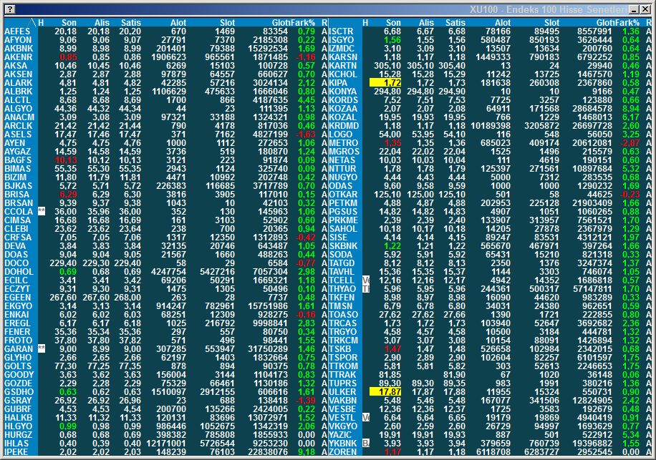Click the white marker next to THYAO
This screenshot has width=656, height=460.
(366, 289)
